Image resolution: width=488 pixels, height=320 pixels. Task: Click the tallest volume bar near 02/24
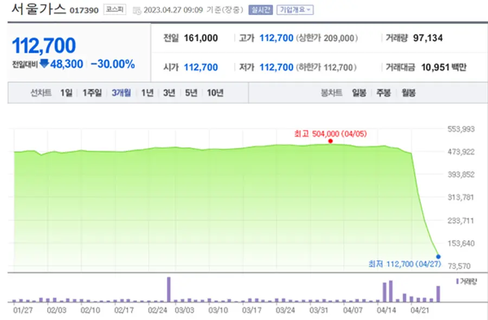[169, 290]
